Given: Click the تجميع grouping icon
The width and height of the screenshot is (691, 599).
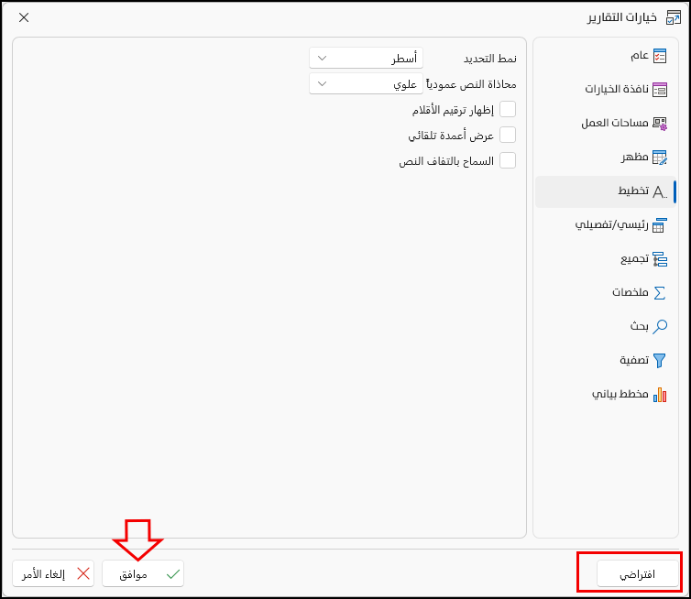Looking at the screenshot, I should pos(660,259).
